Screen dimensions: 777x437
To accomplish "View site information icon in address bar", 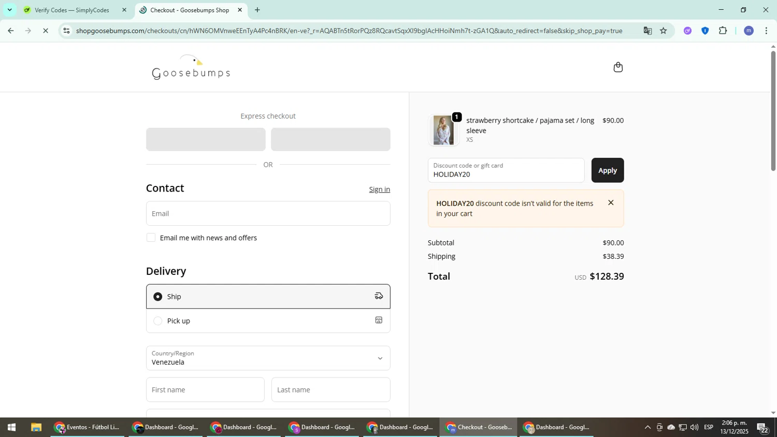I will click(x=66, y=31).
